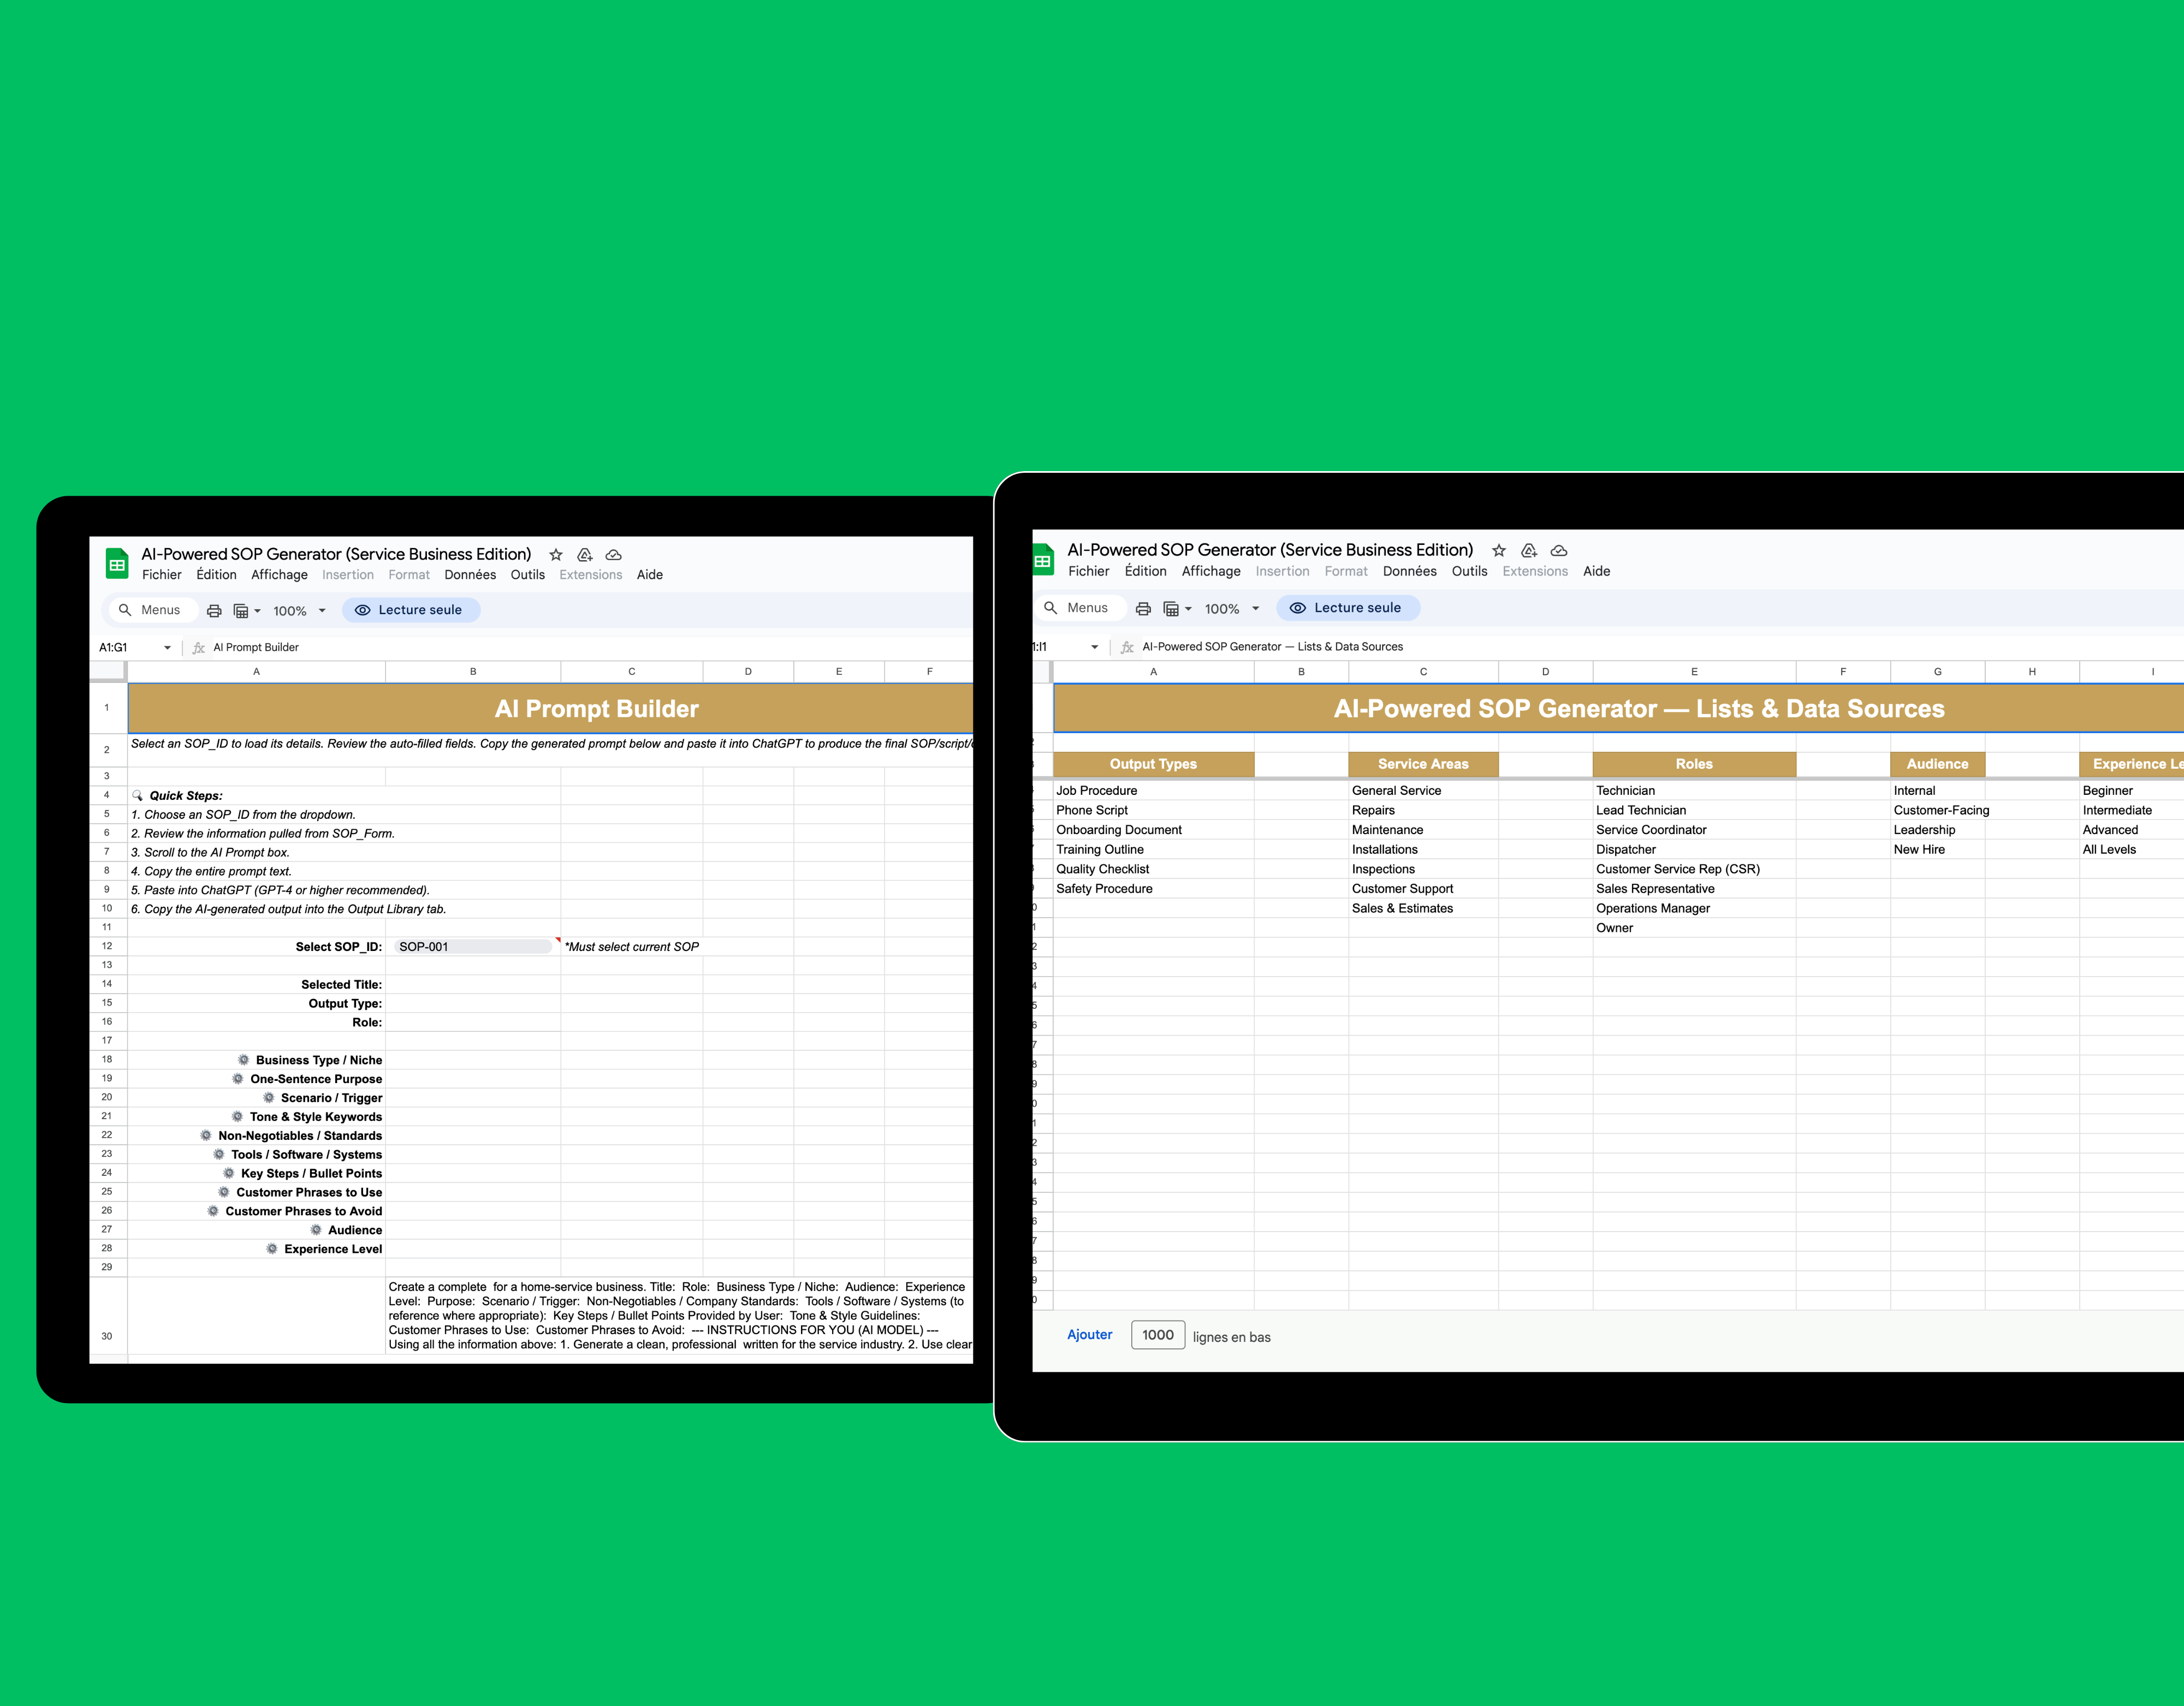2184x1706 pixels.
Task: Star the document in left spreadsheet window
Action: click(x=556, y=555)
